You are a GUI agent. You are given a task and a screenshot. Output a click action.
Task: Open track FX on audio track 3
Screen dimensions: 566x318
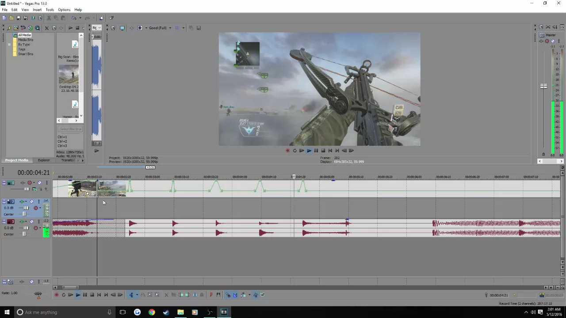point(22,222)
